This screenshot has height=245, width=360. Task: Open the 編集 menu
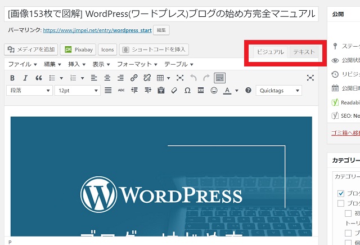(52, 64)
